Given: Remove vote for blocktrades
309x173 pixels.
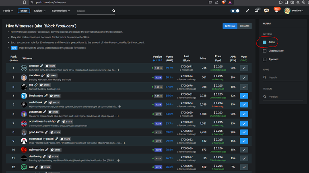Looking at the screenshot, I should (x=244, y=96).
